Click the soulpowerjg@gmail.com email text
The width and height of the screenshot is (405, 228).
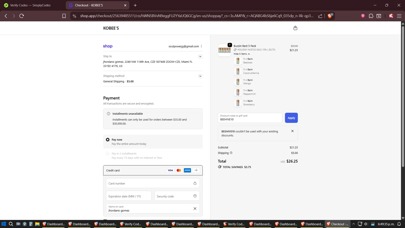184,46
